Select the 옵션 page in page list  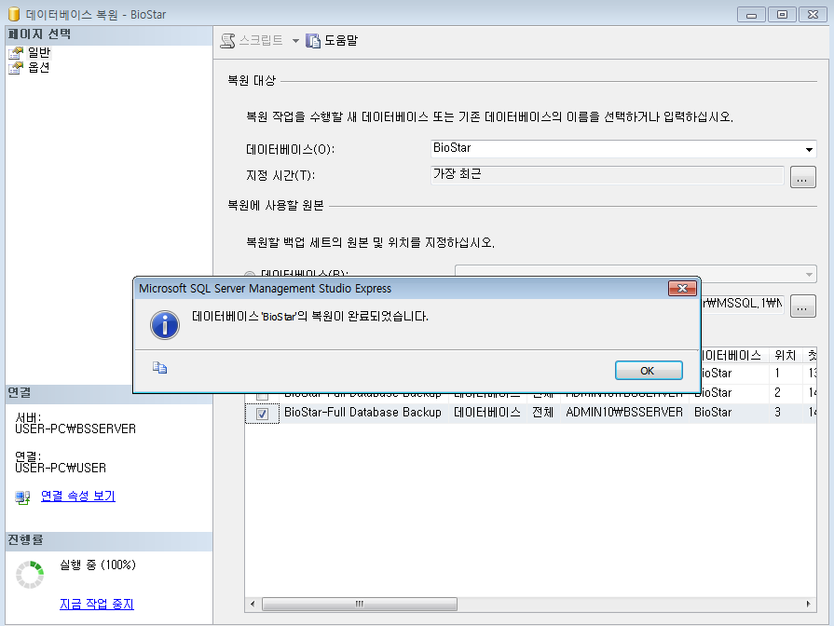38,68
